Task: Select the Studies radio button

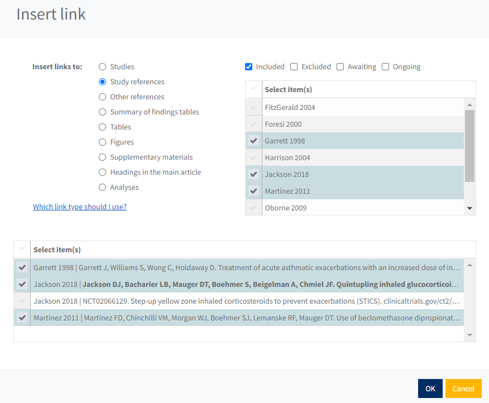Action: (103, 67)
